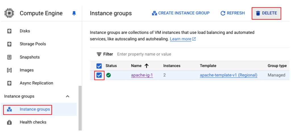Unpin Compute Engine using the pin icon
Screen dimensions: 291x132
click(x=74, y=13)
